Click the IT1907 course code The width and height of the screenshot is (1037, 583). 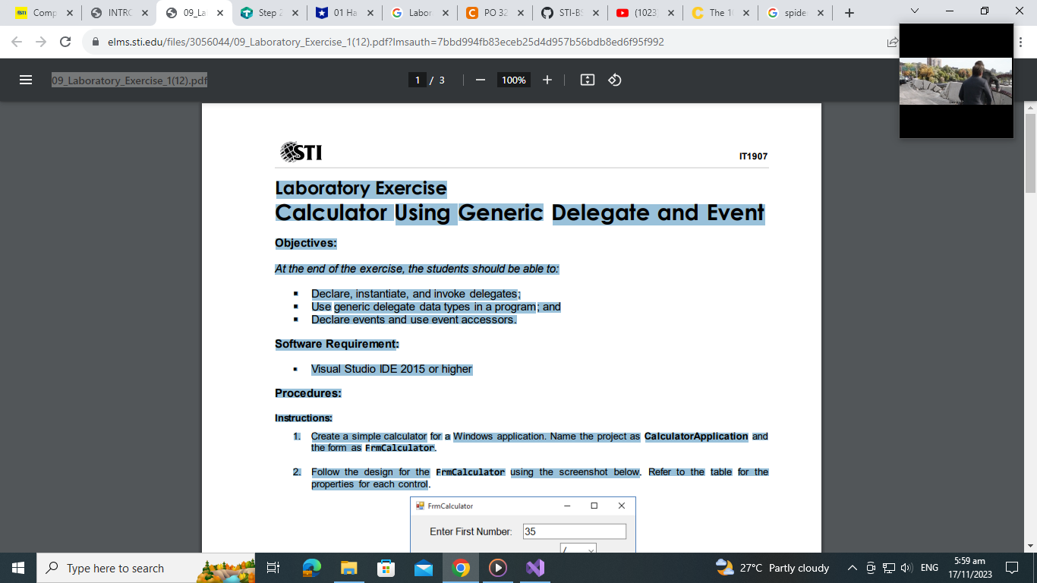pyautogui.click(x=753, y=156)
